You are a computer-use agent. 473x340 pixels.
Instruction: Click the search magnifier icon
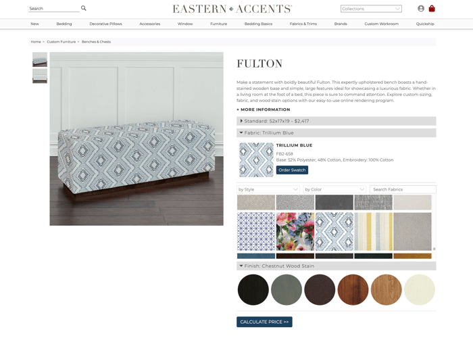click(x=84, y=8)
